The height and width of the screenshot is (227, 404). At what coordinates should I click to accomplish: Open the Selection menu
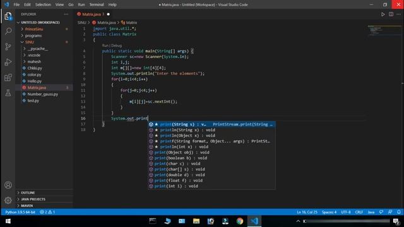[43, 4]
